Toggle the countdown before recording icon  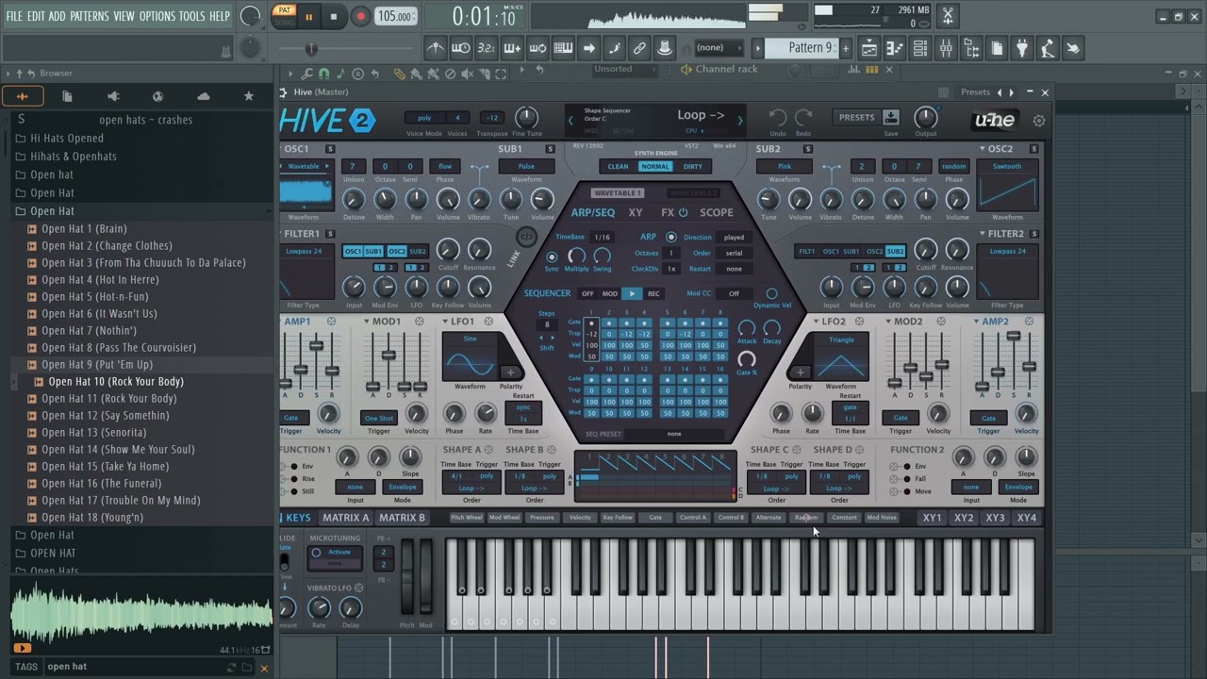(x=487, y=48)
